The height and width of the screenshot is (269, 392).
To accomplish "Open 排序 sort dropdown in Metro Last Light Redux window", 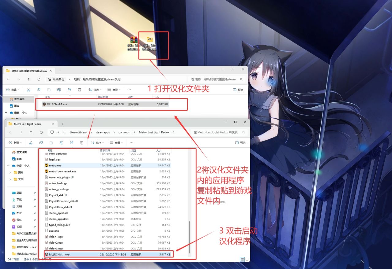I will pos(97,143).
